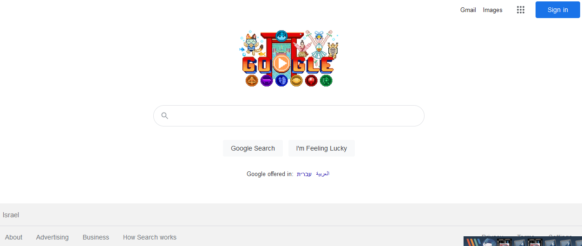Image resolution: width=582 pixels, height=246 pixels.
Task: Open the How Search works link
Action: click(150, 237)
